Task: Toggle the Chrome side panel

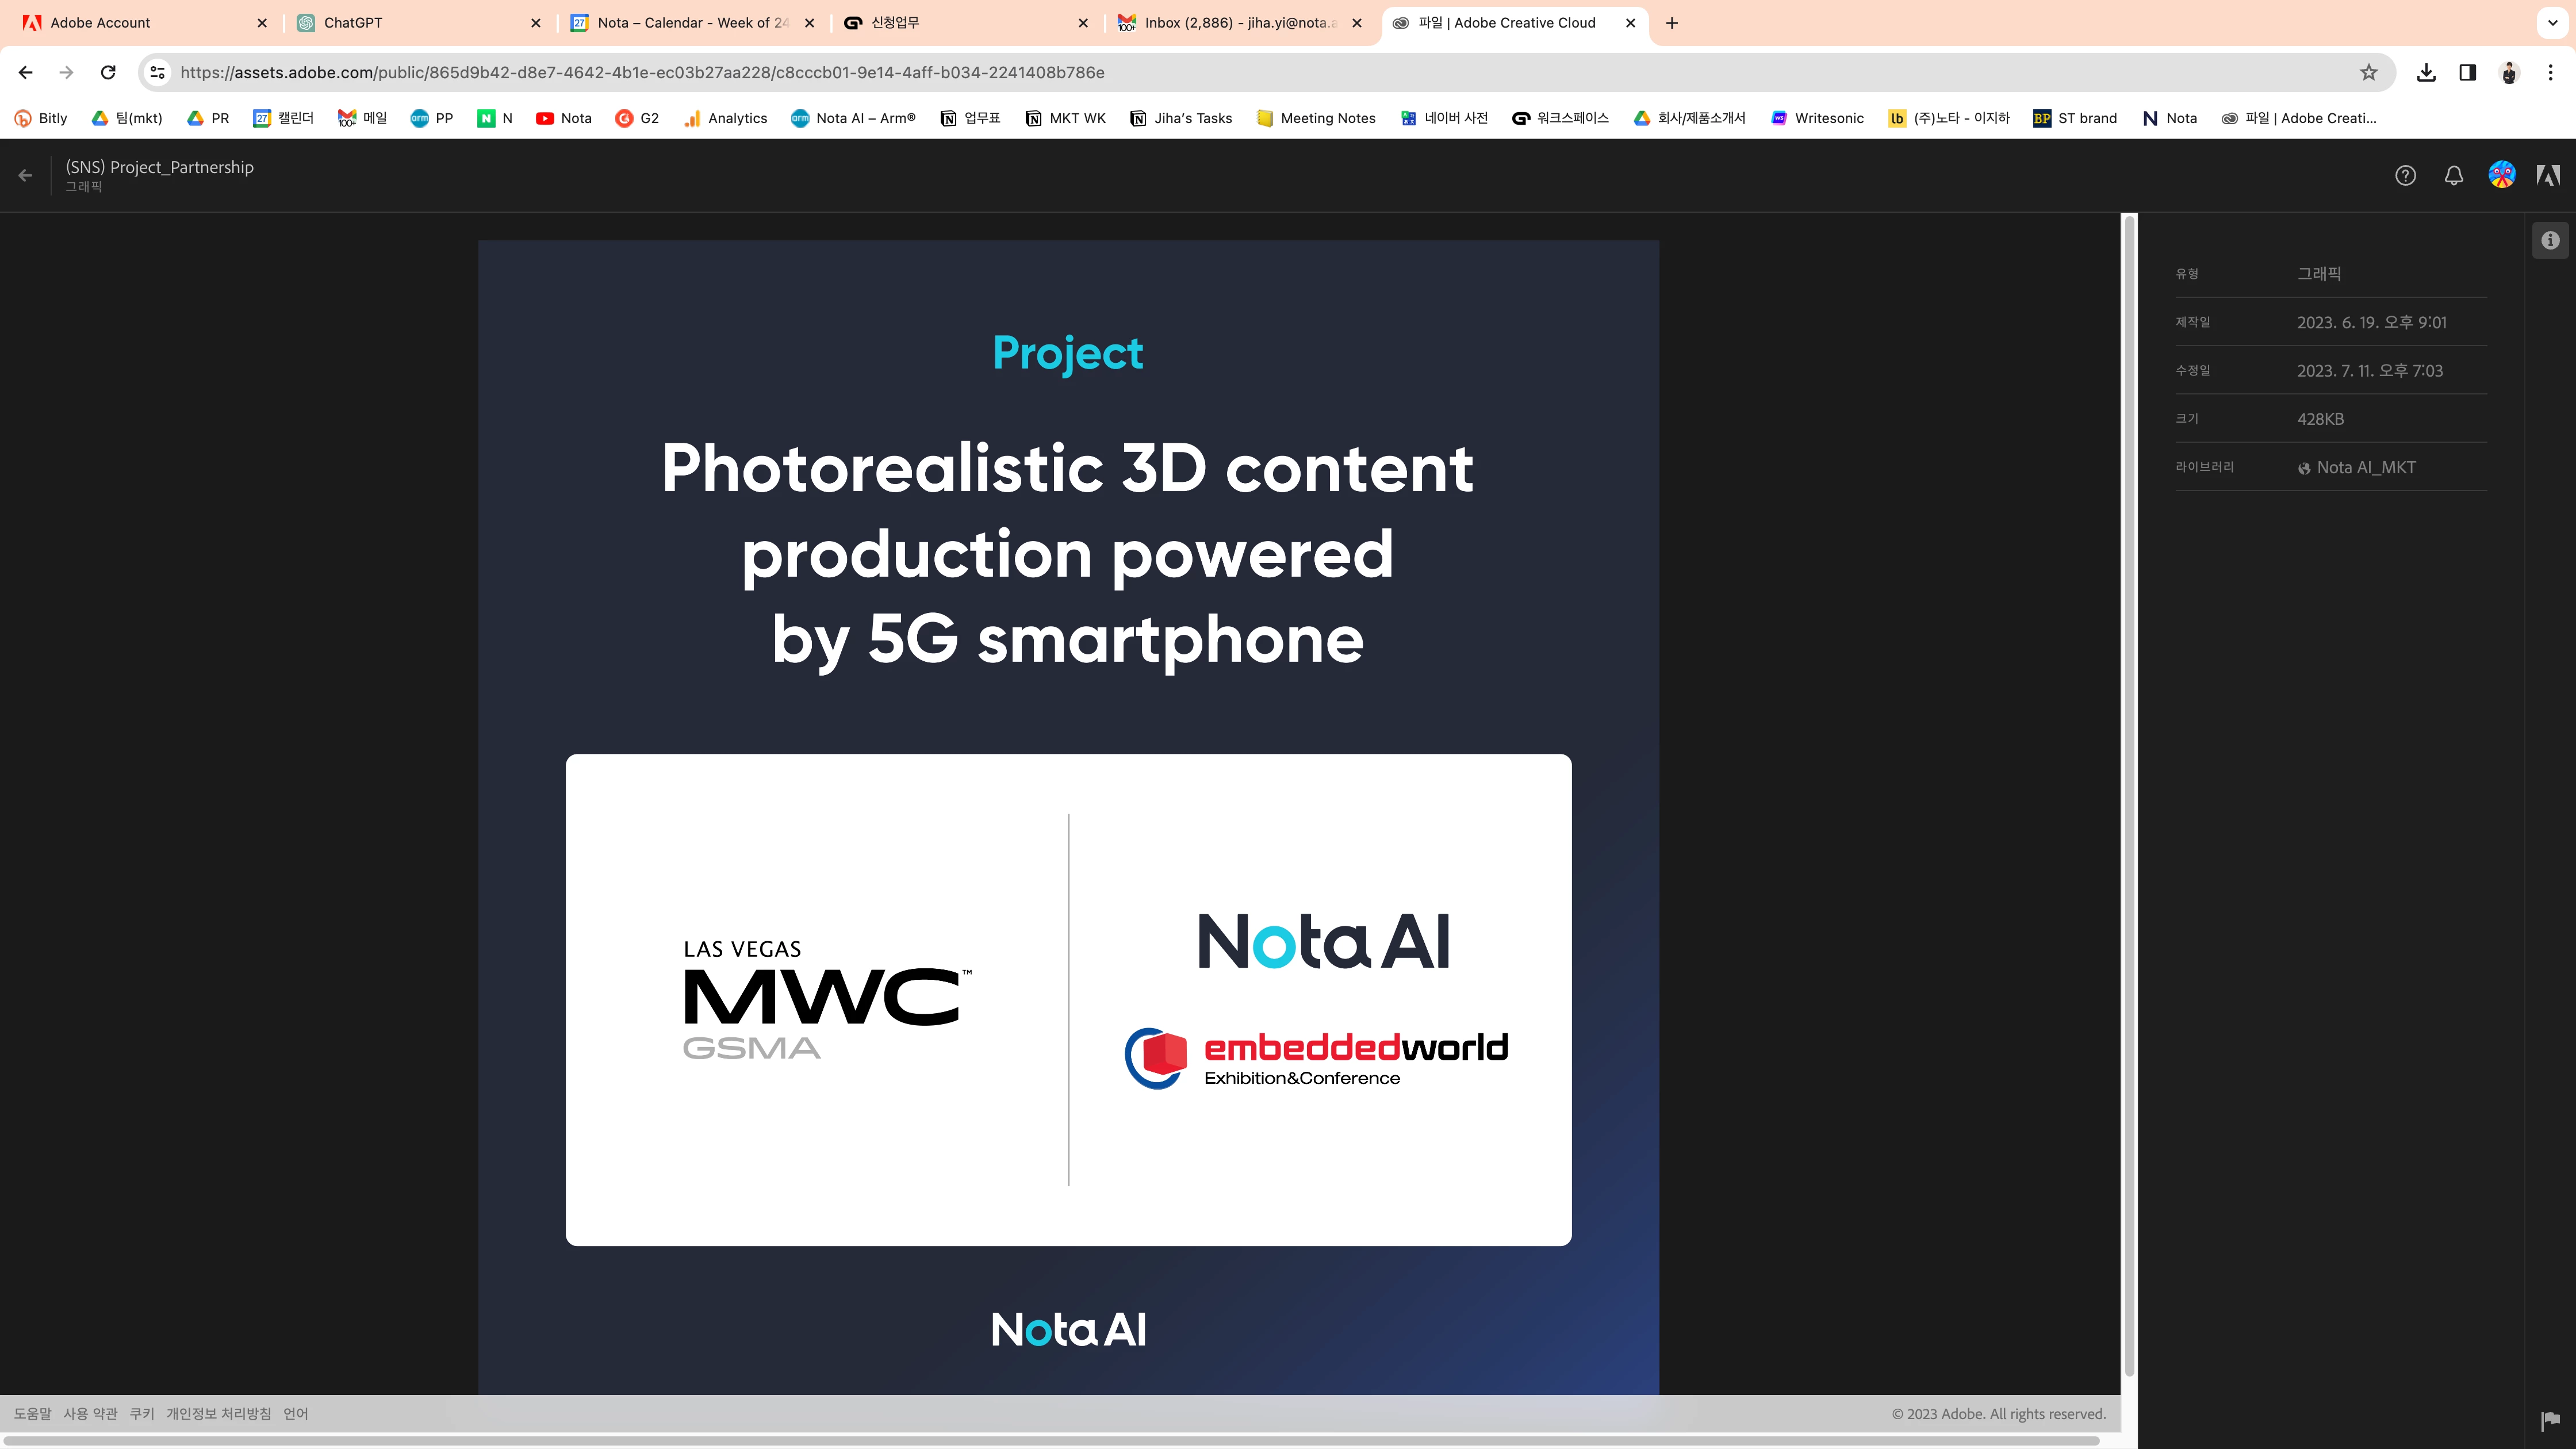Action: coord(2467,72)
